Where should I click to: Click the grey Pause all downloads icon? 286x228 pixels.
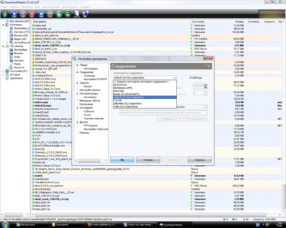click(x=50, y=14)
